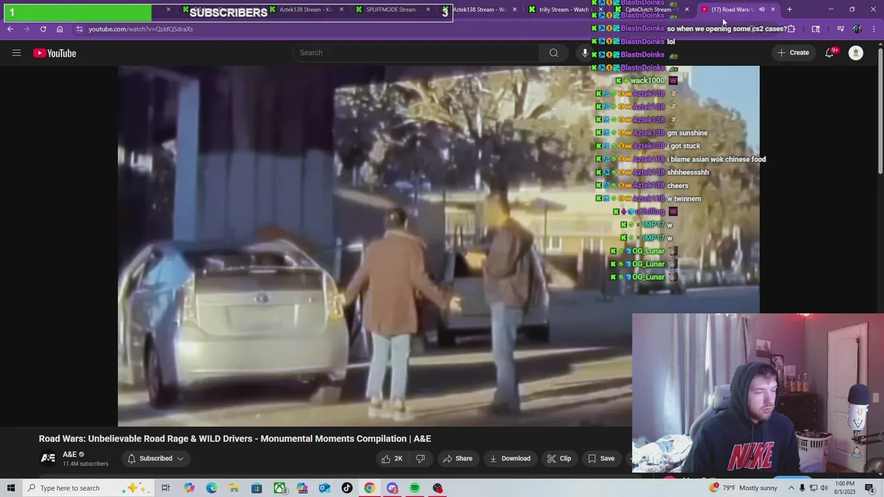884x497 pixels.
Task: Click the Clip button
Action: point(559,458)
